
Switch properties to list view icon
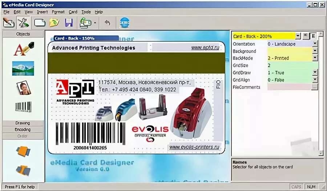tap(313, 36)
